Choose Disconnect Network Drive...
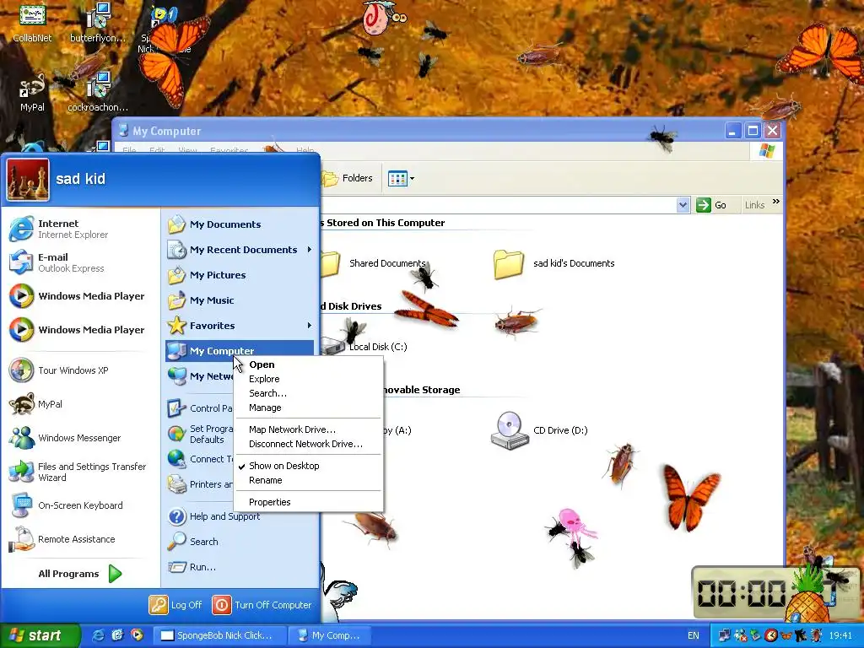Image resolution: width=864 pixels, height=648 pixels. tap(308, 444)
